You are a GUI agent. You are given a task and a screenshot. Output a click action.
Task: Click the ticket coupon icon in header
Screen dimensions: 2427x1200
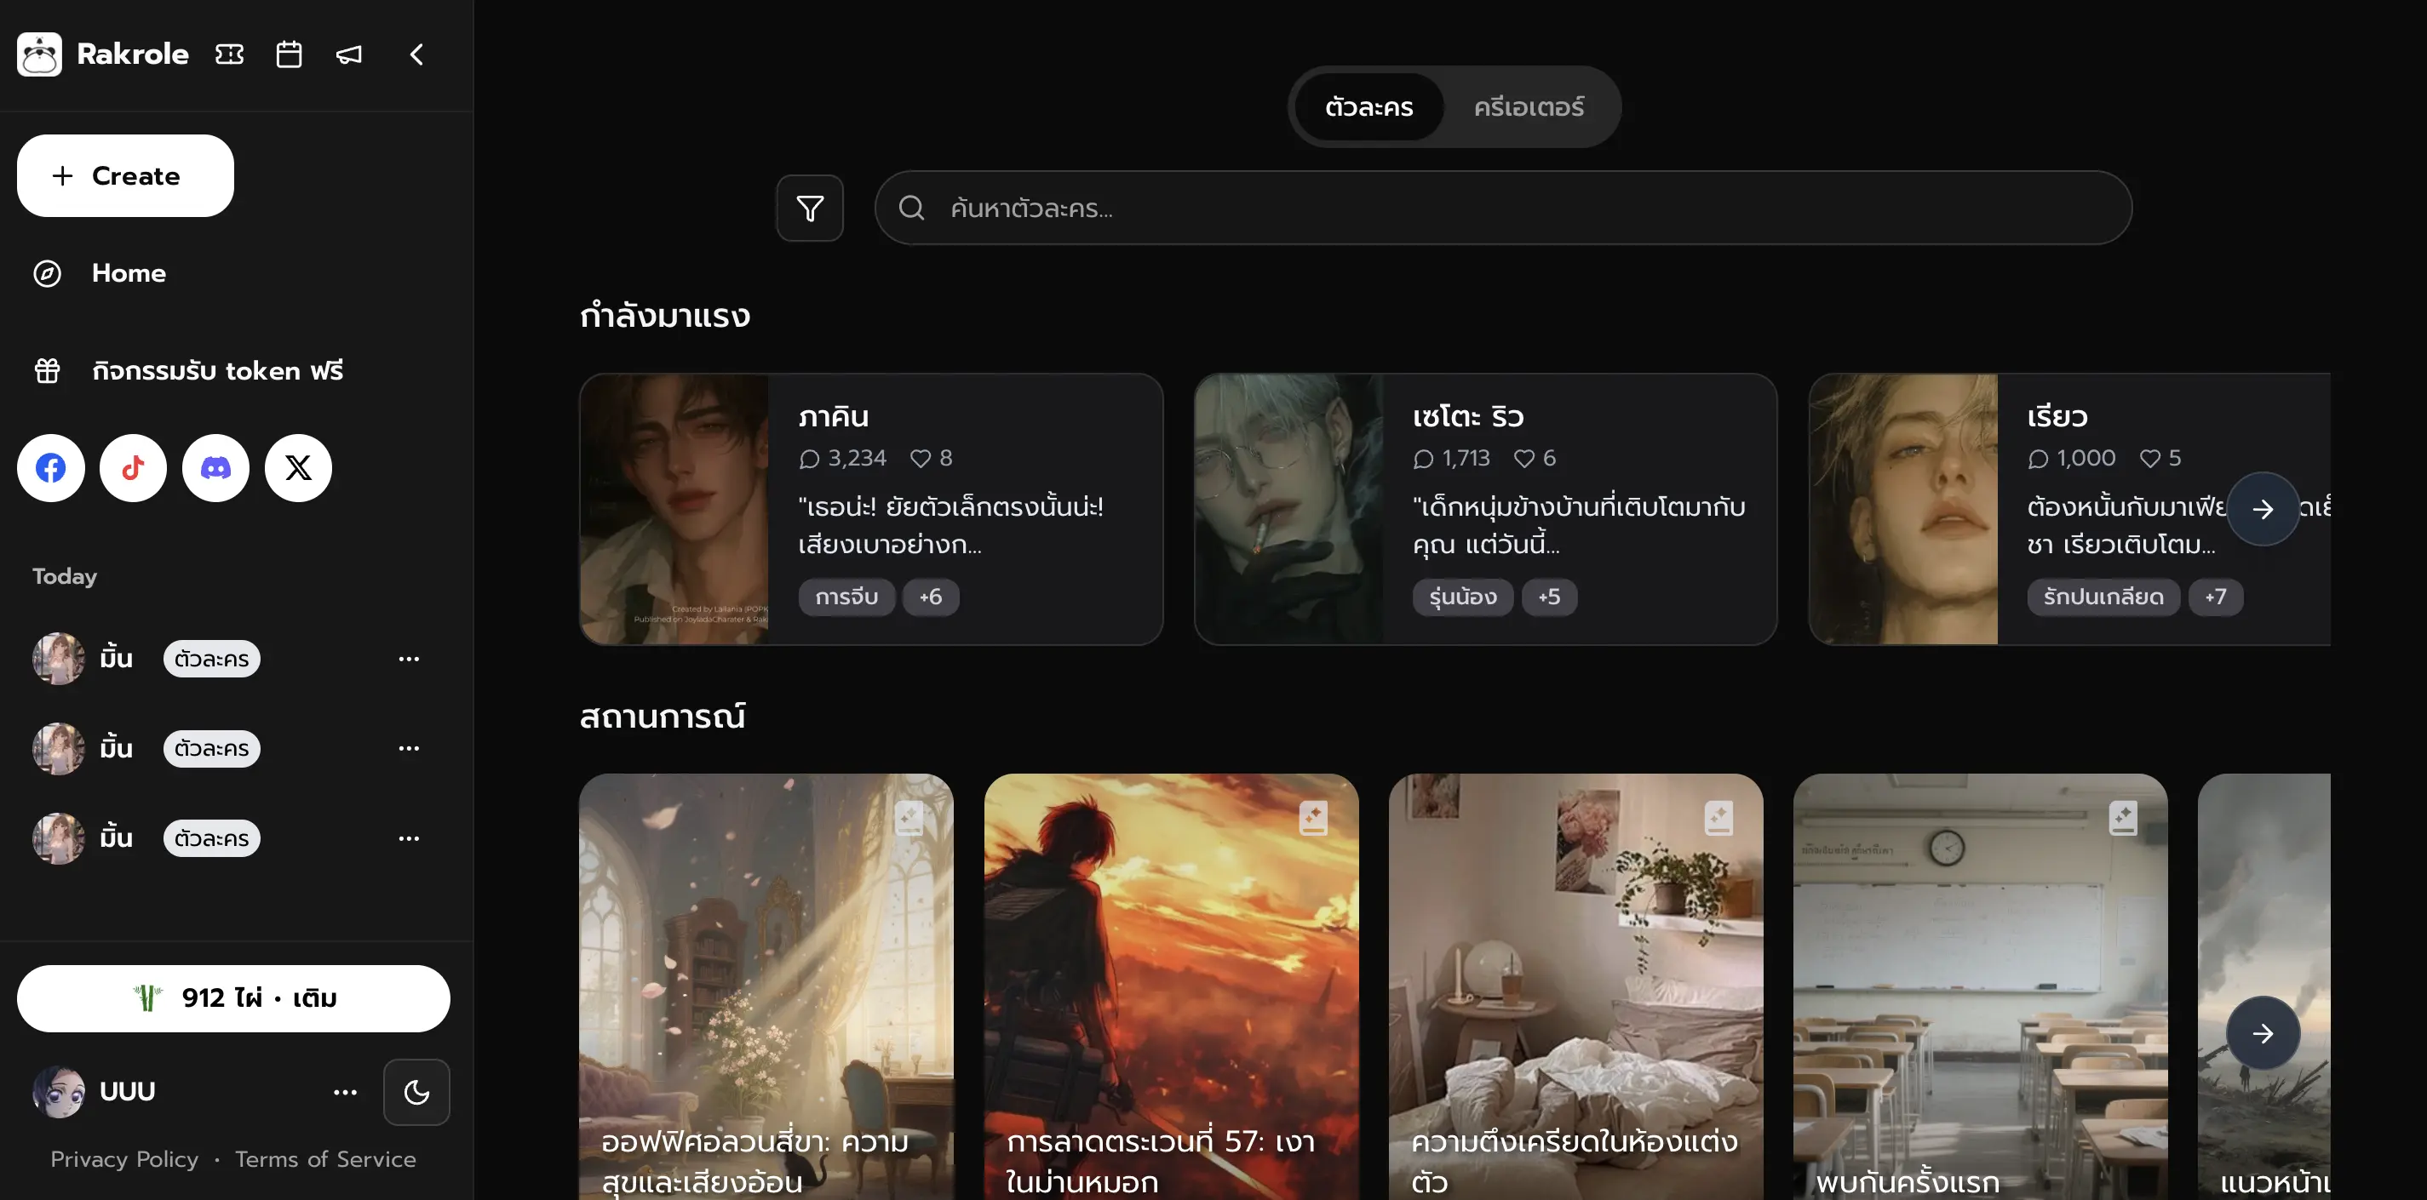pyautogui.click(x=229, y=54)
